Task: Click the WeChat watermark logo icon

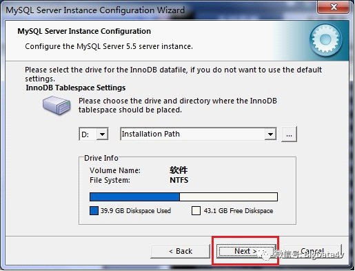Action: (x=265, y=254)
